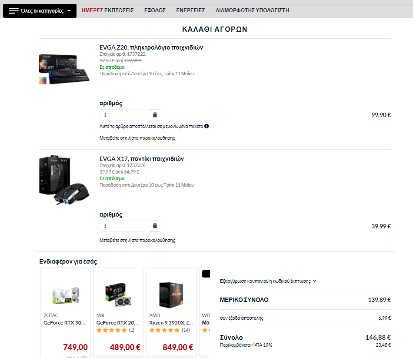Click info icon about individual packages

click(206, 126)
